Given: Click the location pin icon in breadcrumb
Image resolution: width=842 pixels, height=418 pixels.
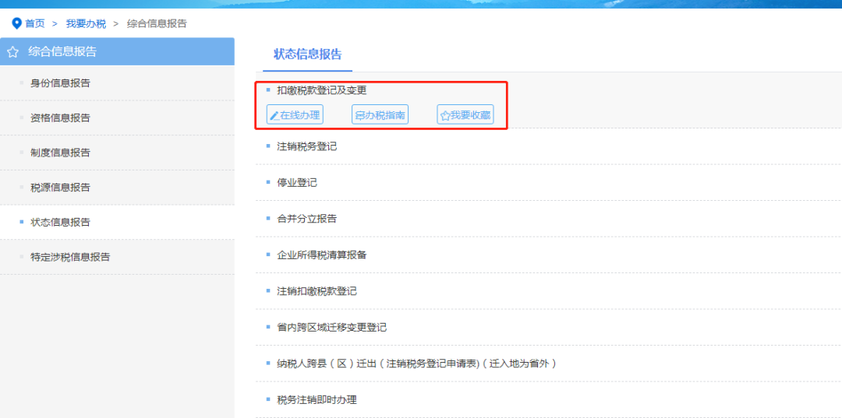Looking at the screenshot, I should tap(16, 23).
